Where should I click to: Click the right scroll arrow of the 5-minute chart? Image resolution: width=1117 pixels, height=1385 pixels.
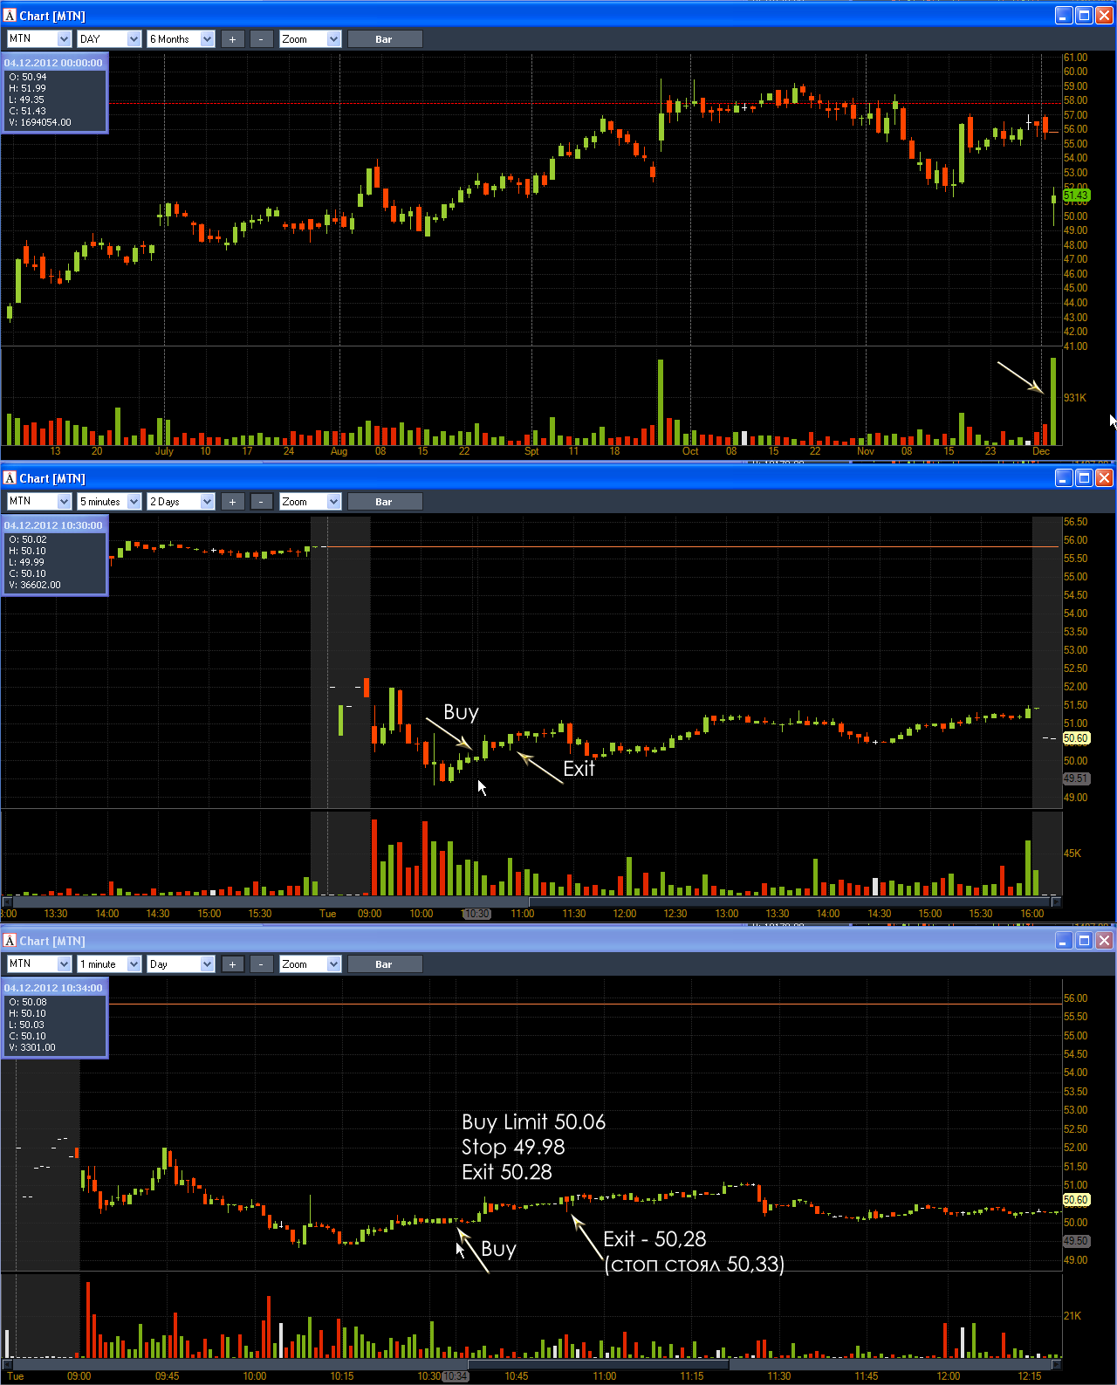[1055, 902]
